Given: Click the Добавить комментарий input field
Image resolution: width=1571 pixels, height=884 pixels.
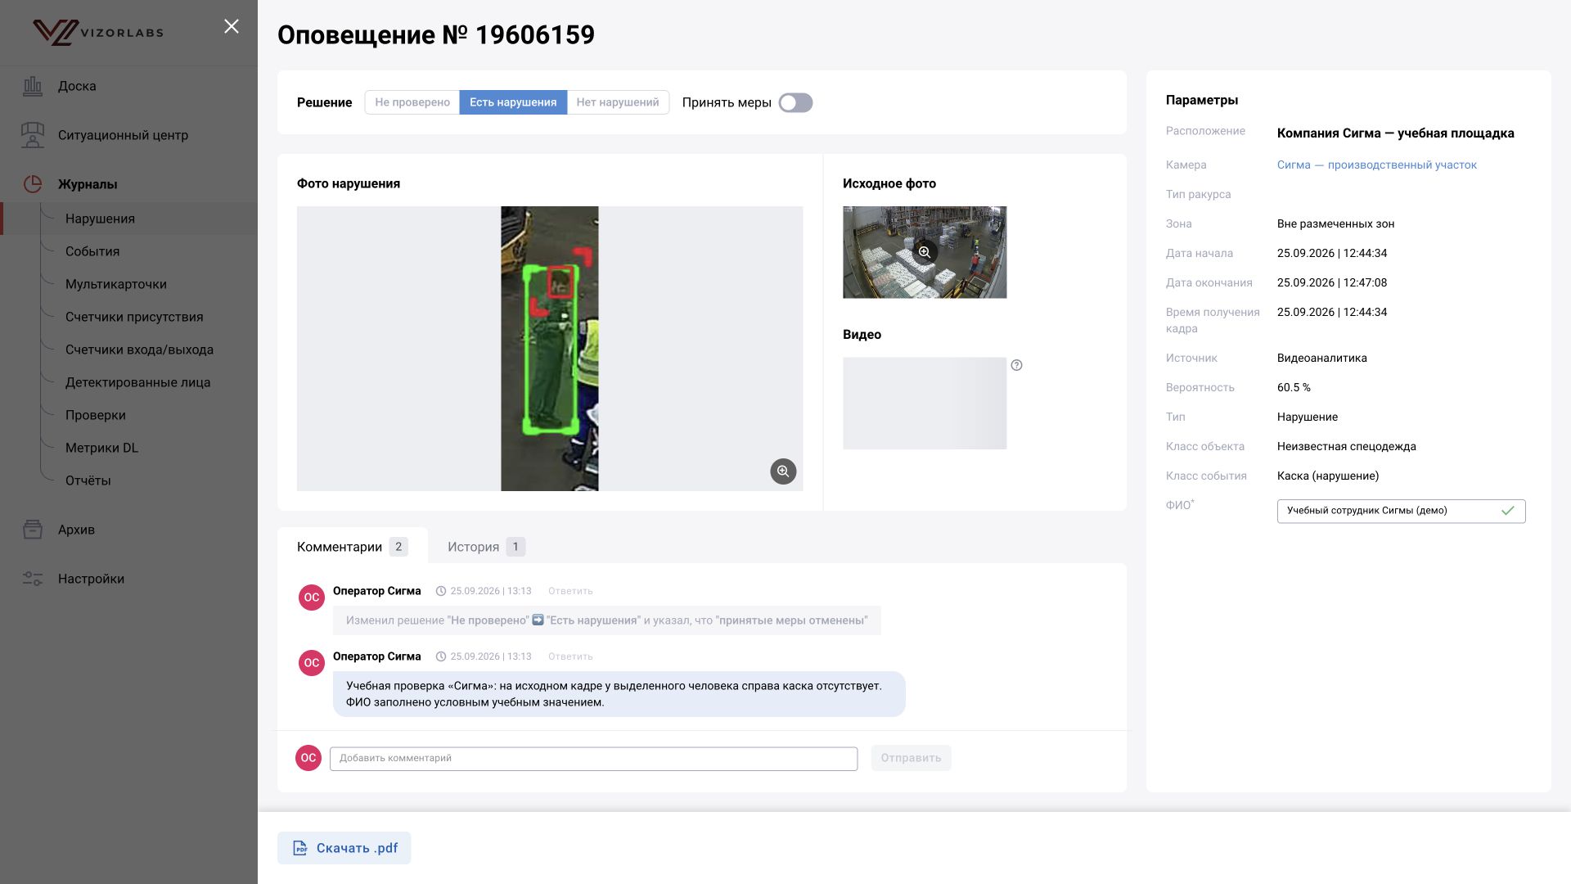Looking at the screenshot, I should coord(593,758).
